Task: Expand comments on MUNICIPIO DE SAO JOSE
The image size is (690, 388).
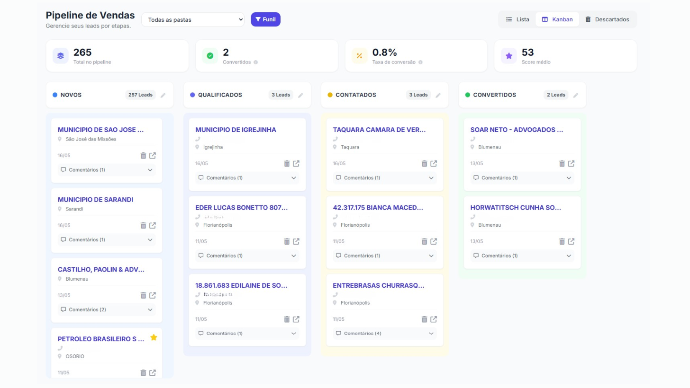Action: pyautogui.click(x=107, y=170)
